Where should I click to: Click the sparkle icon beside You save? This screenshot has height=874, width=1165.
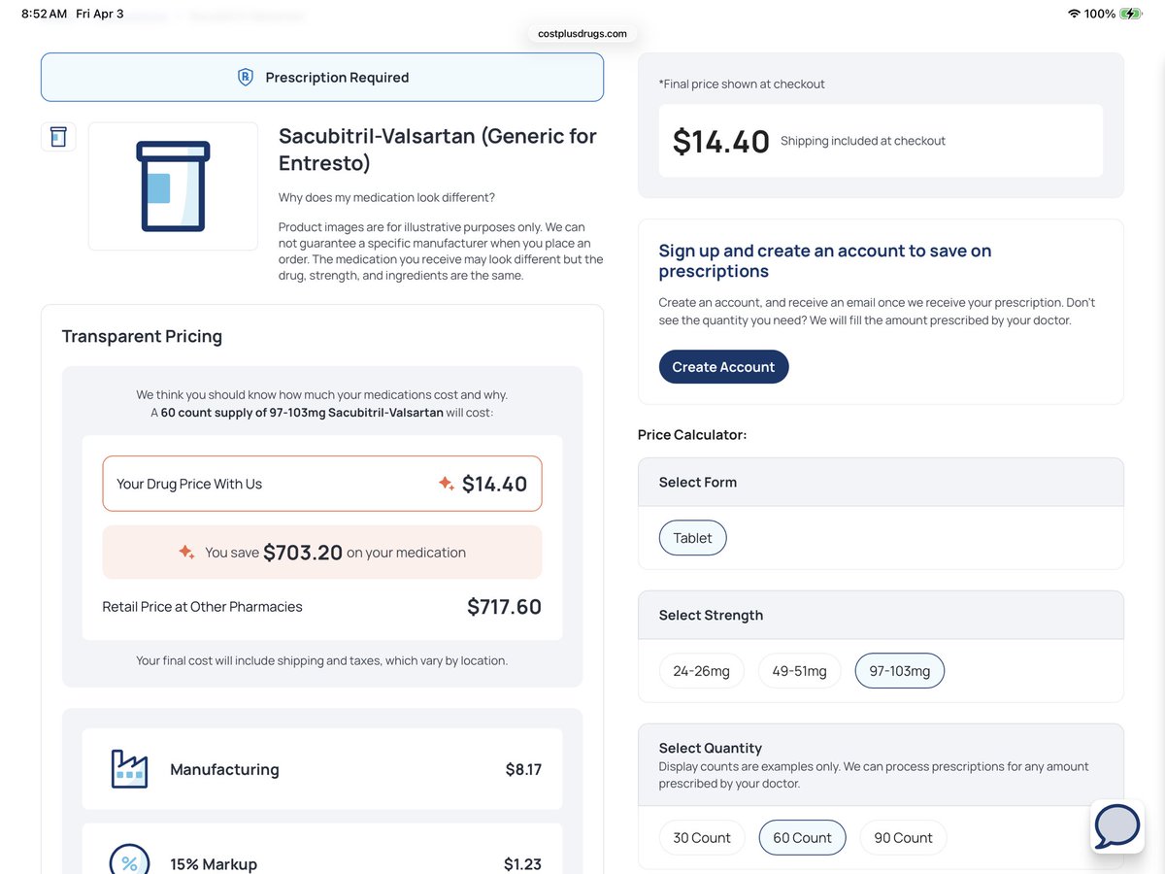pos(186,552)
